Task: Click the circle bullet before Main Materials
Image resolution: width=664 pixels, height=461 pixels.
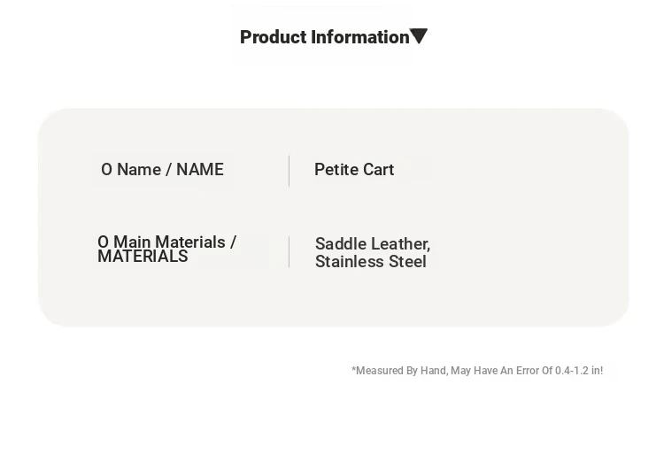Action: [103, 242]
